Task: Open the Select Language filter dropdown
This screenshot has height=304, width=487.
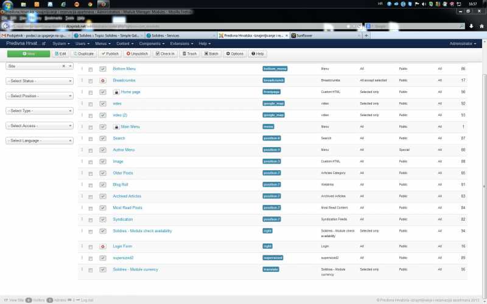Action: coord(39,140)
